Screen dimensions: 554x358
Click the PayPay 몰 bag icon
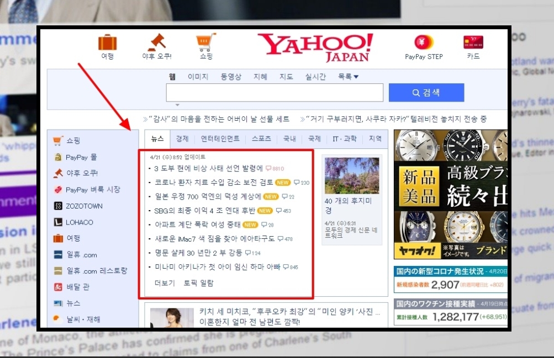coord(58,157)
